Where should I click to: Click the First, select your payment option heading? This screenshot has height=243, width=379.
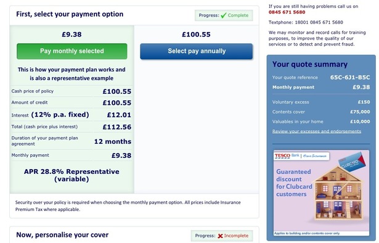pyautogui.click(x=70, y=14)
